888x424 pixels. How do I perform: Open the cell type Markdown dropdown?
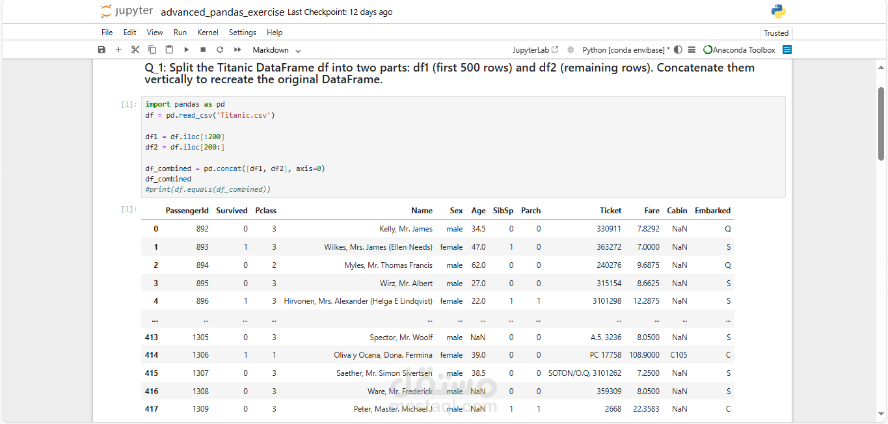click(276, 50)
